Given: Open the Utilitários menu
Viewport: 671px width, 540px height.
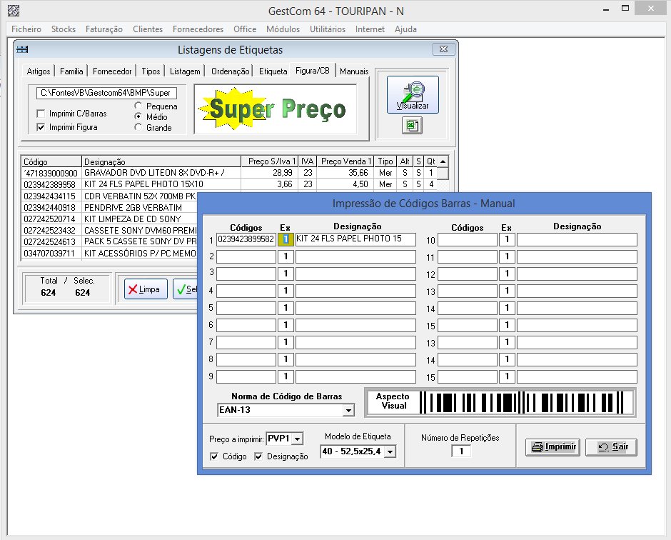Looking at the screenshot, I should [327, 29].
